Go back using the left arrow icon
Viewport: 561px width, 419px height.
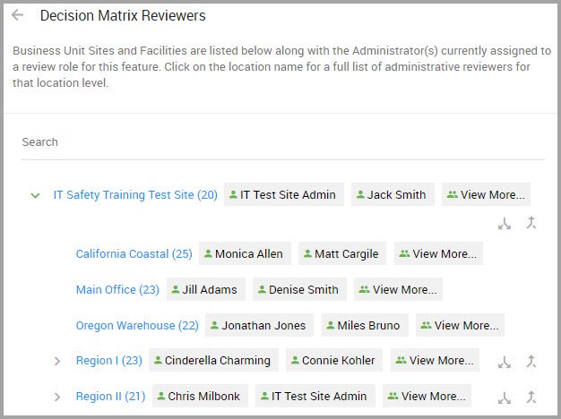(x=17, y=15)
